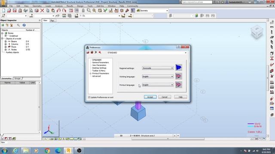Open the File menu
This screenshot has width=275, height=154.
11,6
